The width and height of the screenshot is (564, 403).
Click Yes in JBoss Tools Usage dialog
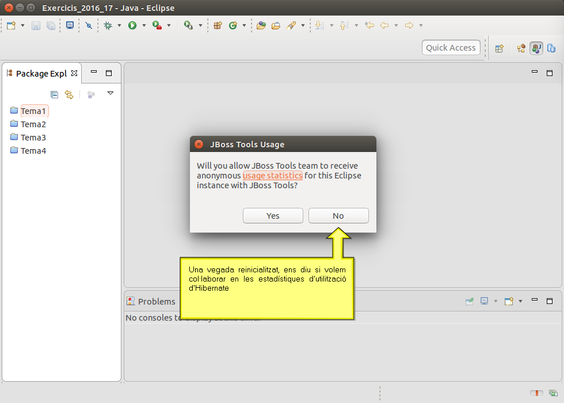click(x=273, y=215)
